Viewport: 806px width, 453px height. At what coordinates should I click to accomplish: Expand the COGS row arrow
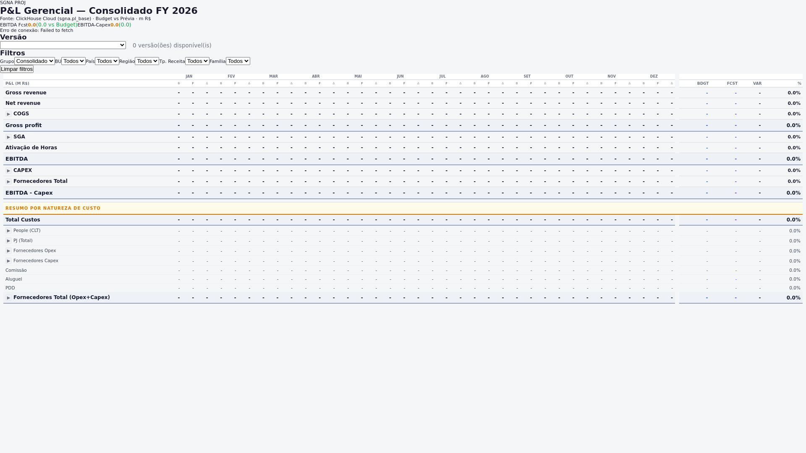pyautogui.click(x=8, y=114)
